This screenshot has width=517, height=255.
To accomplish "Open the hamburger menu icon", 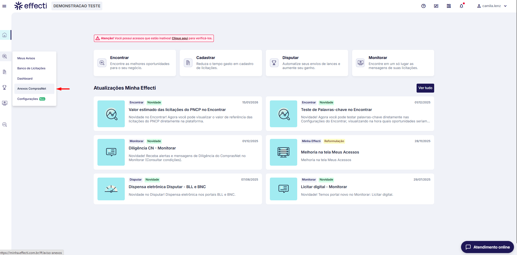I will tap(4, 6).
